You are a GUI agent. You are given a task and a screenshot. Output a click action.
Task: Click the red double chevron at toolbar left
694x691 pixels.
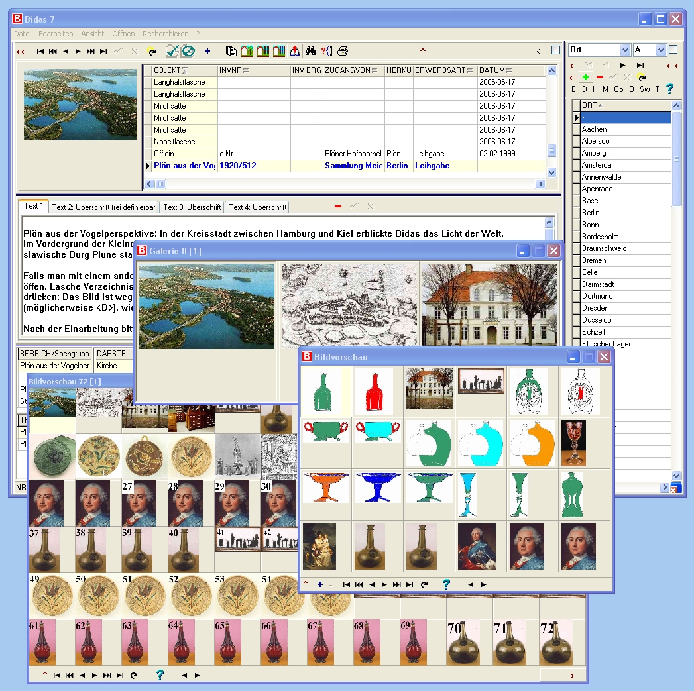[x=21, y=52]
